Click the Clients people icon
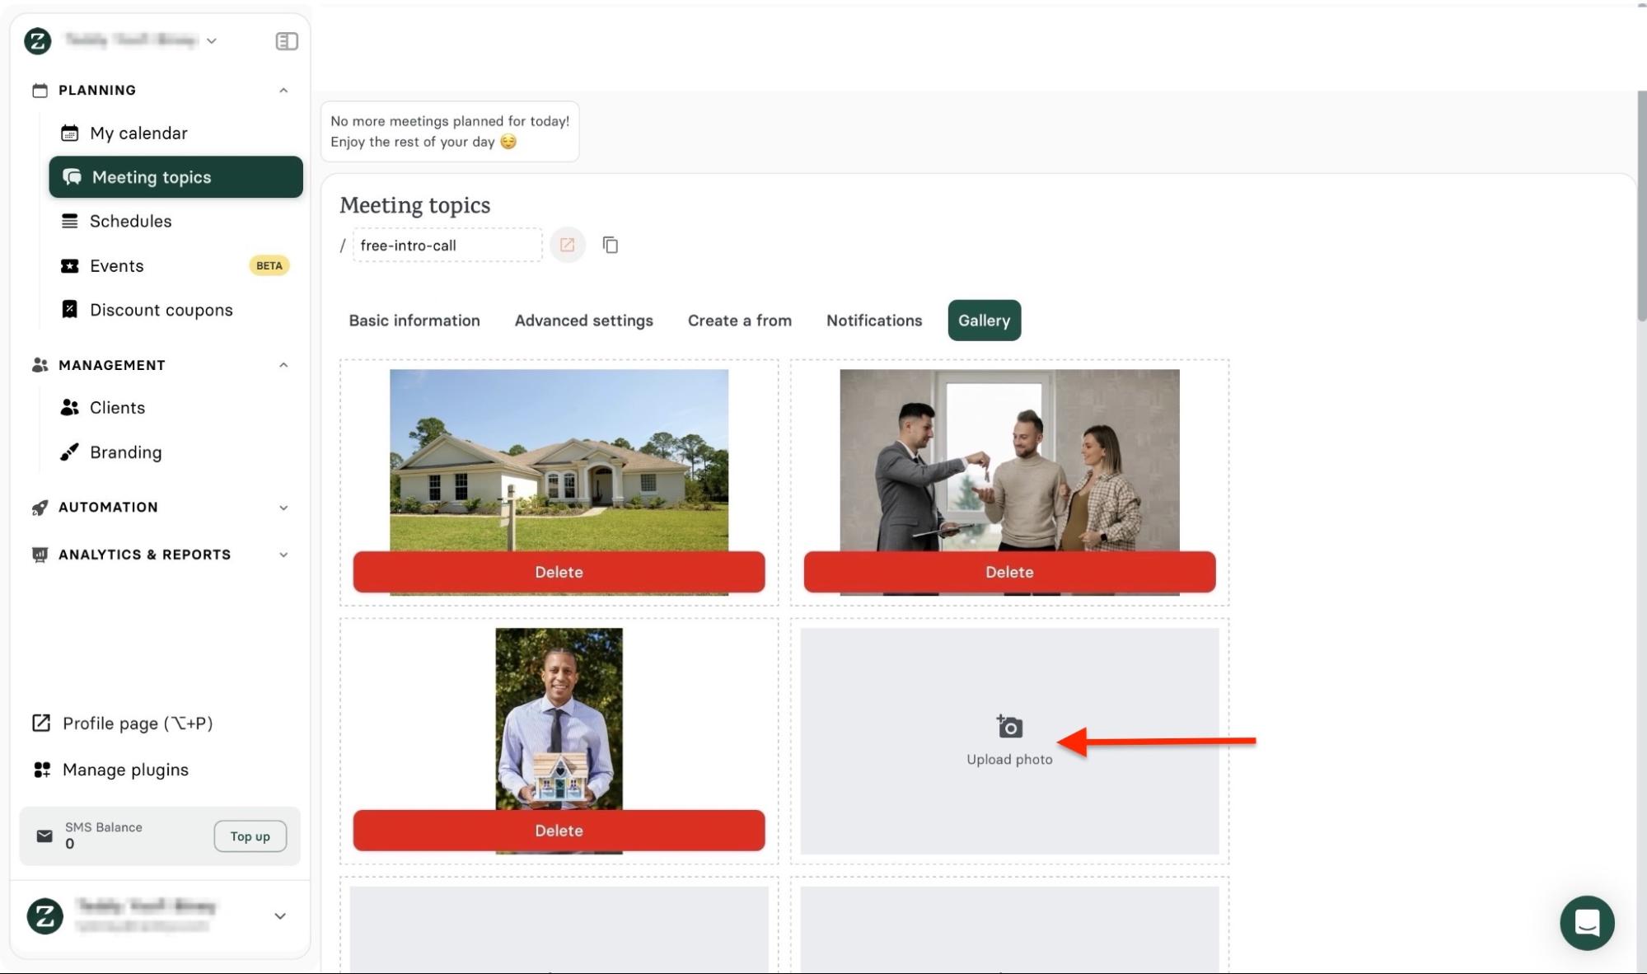This screenshot has height=974, width=1647. click(69, 407)
